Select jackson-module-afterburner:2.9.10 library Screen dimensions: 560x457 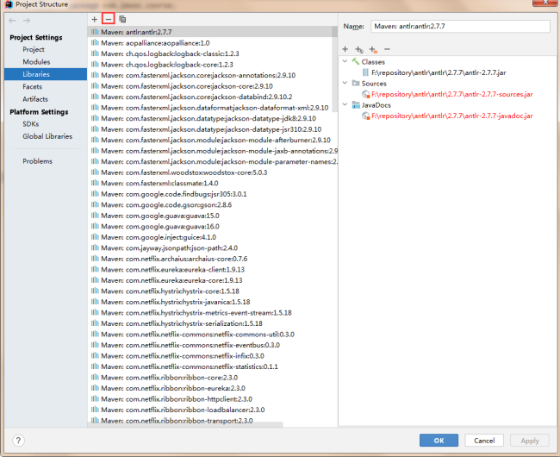point(213,140)
